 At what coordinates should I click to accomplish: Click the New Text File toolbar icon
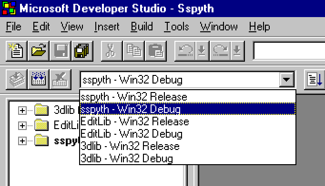pos(16,51)
